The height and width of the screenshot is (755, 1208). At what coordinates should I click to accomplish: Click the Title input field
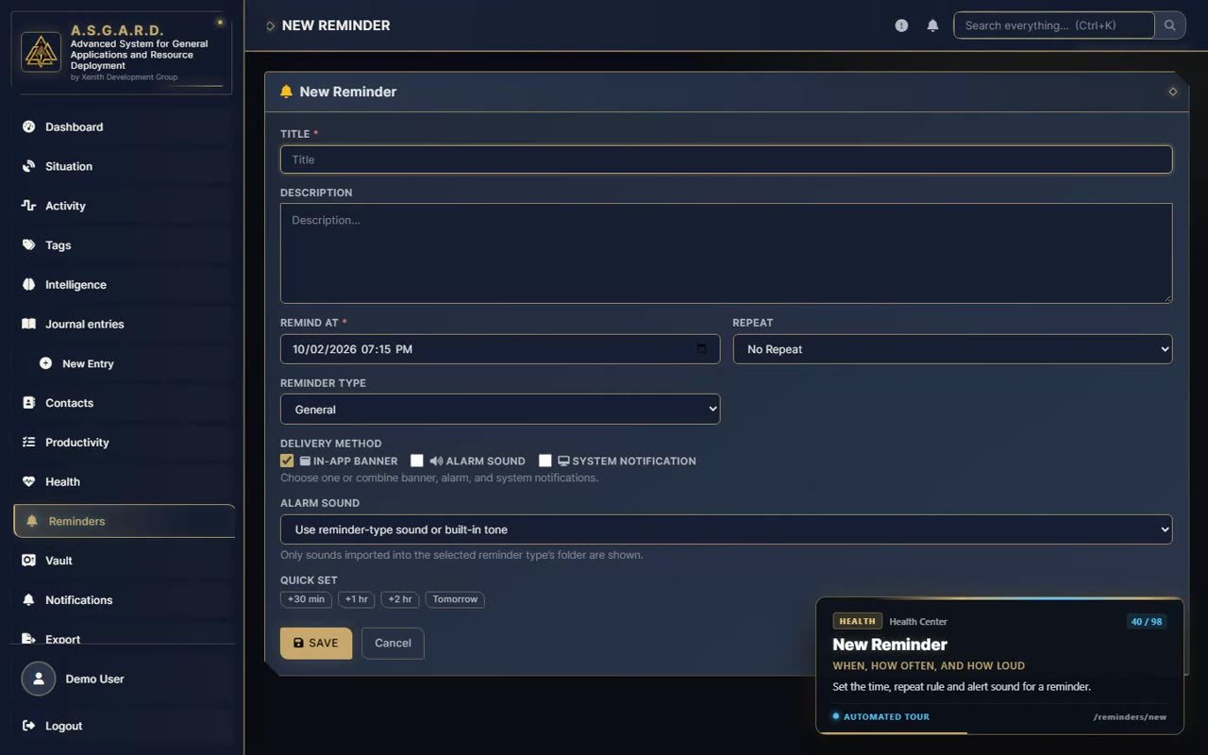[726, 159]
